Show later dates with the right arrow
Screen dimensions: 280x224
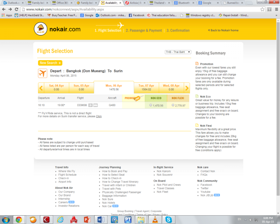point(187,88)
